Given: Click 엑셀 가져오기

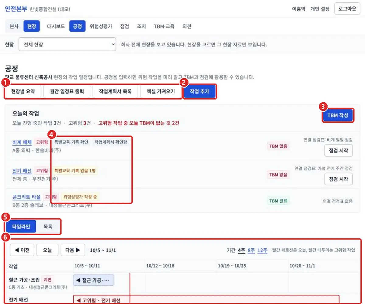Looking at the screenshot, I should point(161,91).
